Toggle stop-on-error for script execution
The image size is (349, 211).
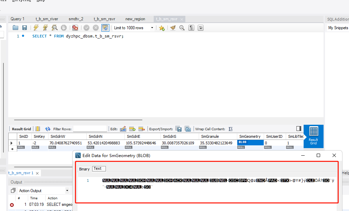pos(75,28)
